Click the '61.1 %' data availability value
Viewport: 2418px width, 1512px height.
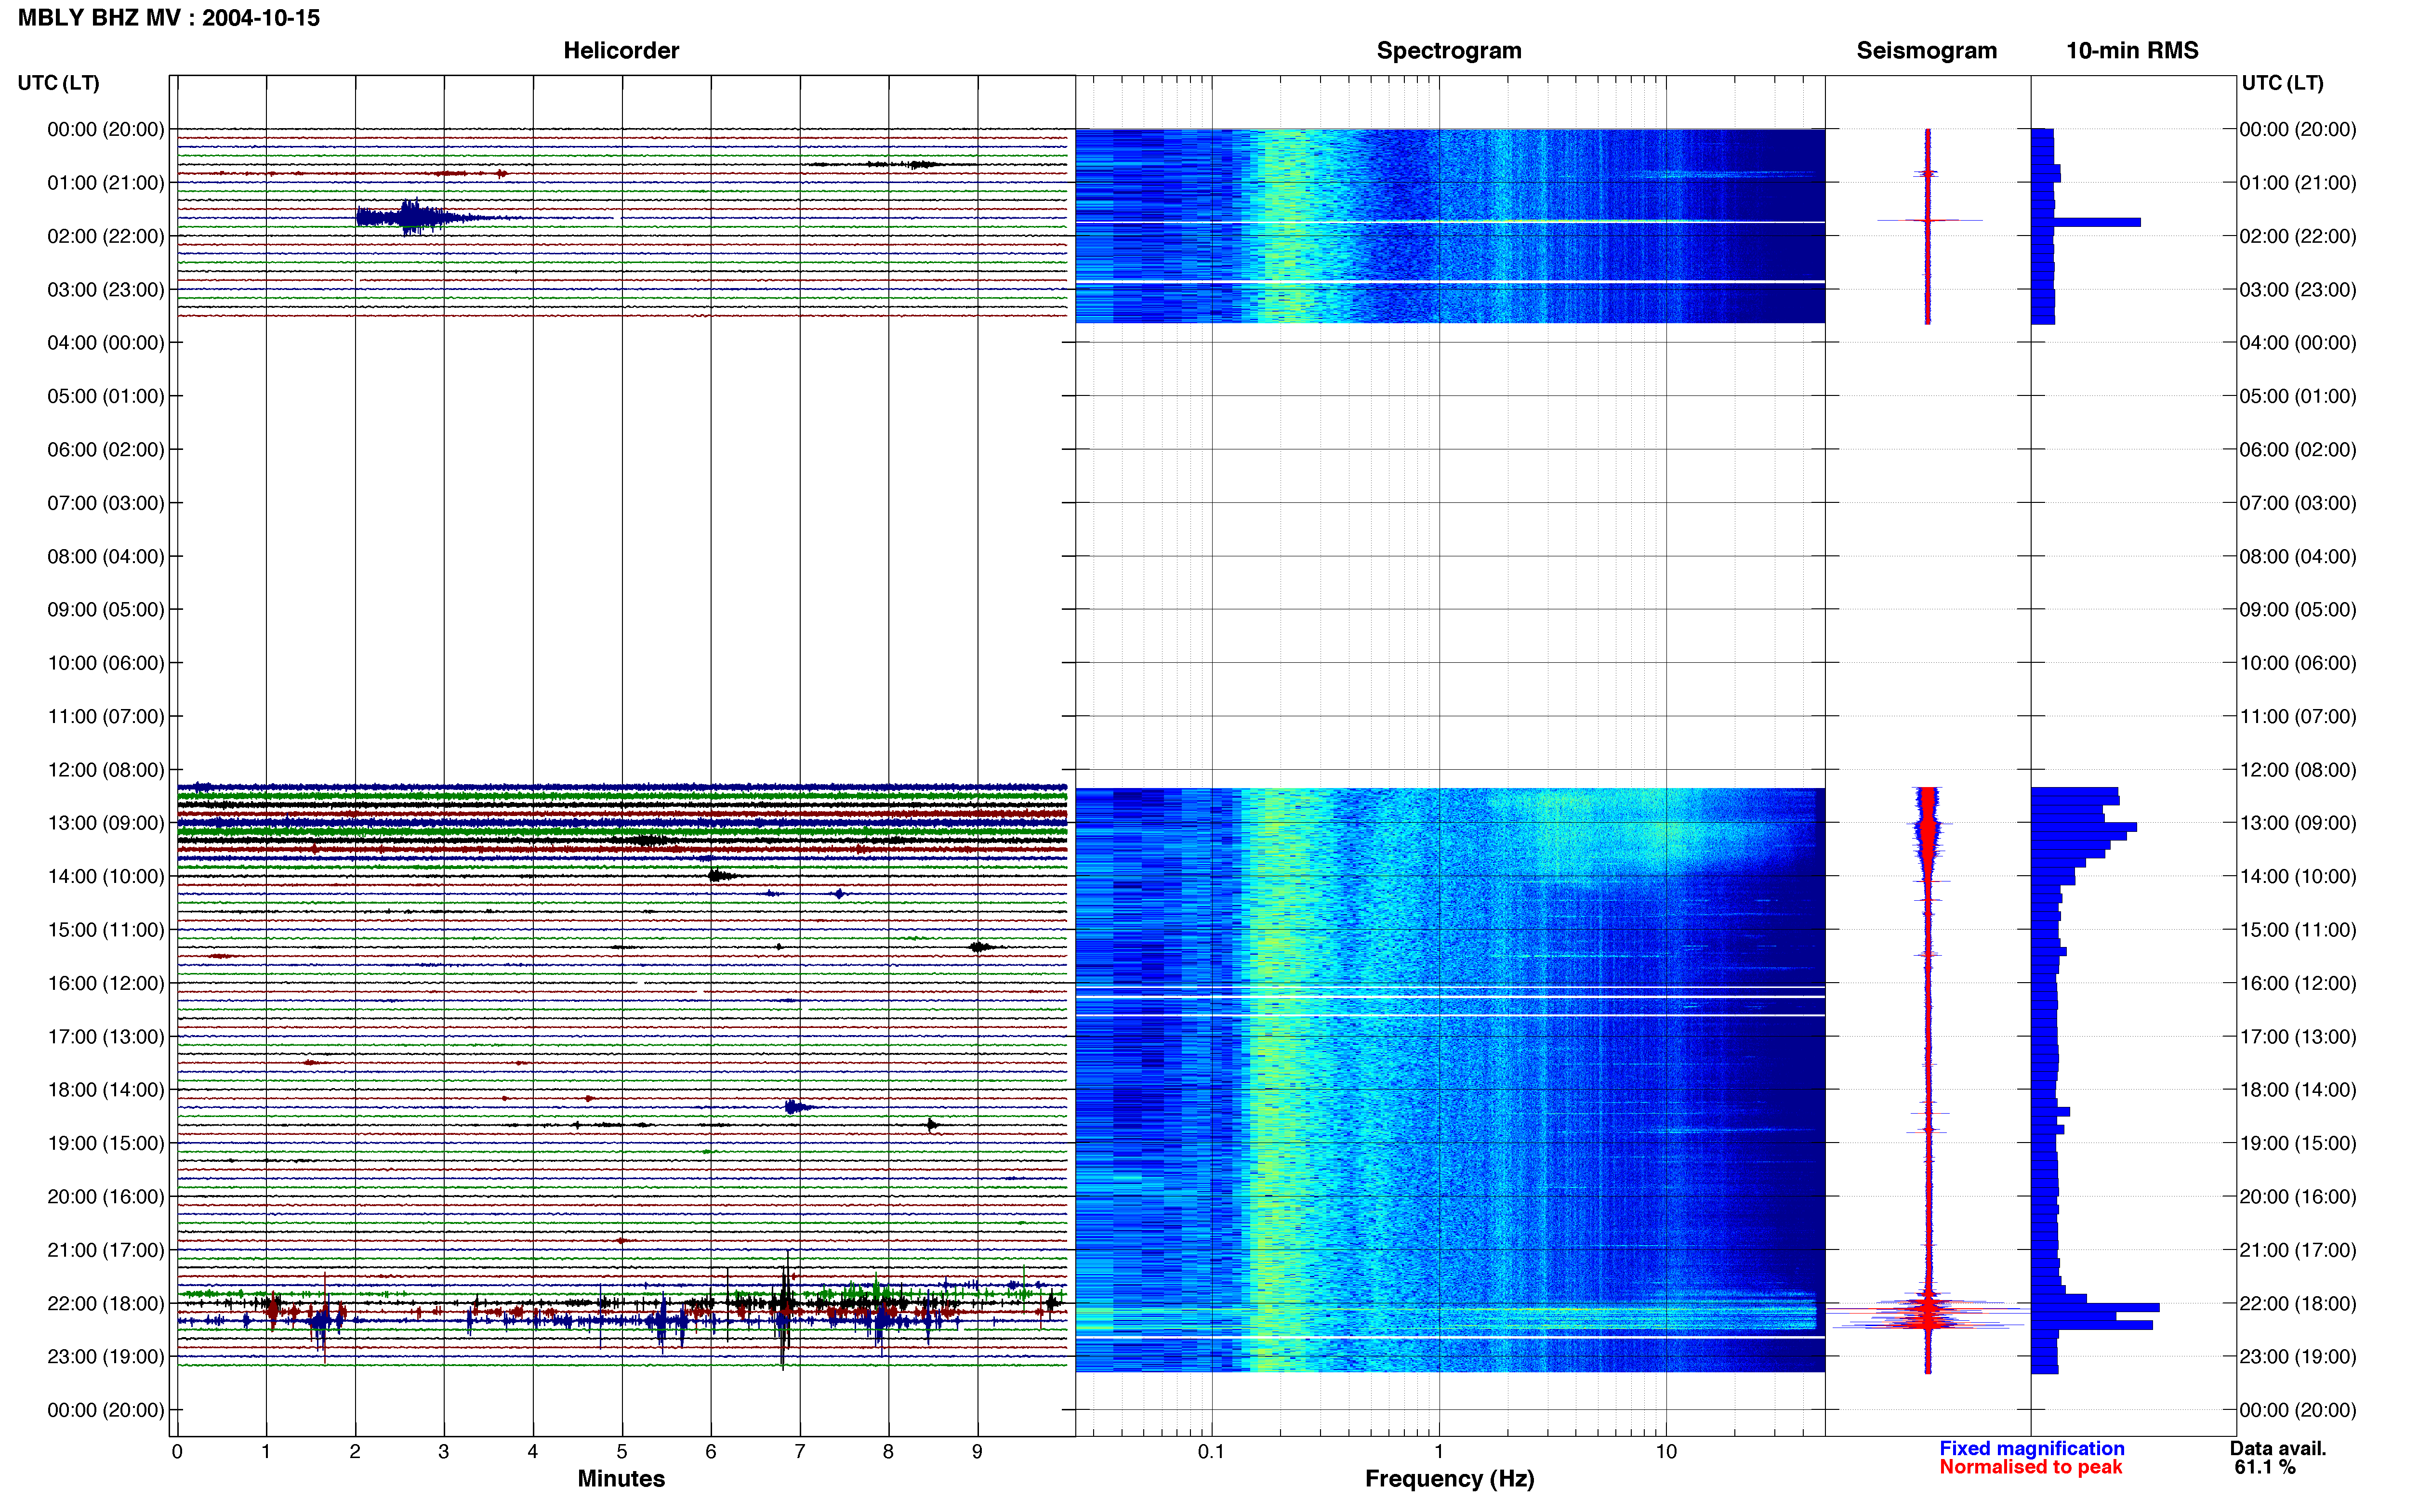[x=2265, y=1467]
